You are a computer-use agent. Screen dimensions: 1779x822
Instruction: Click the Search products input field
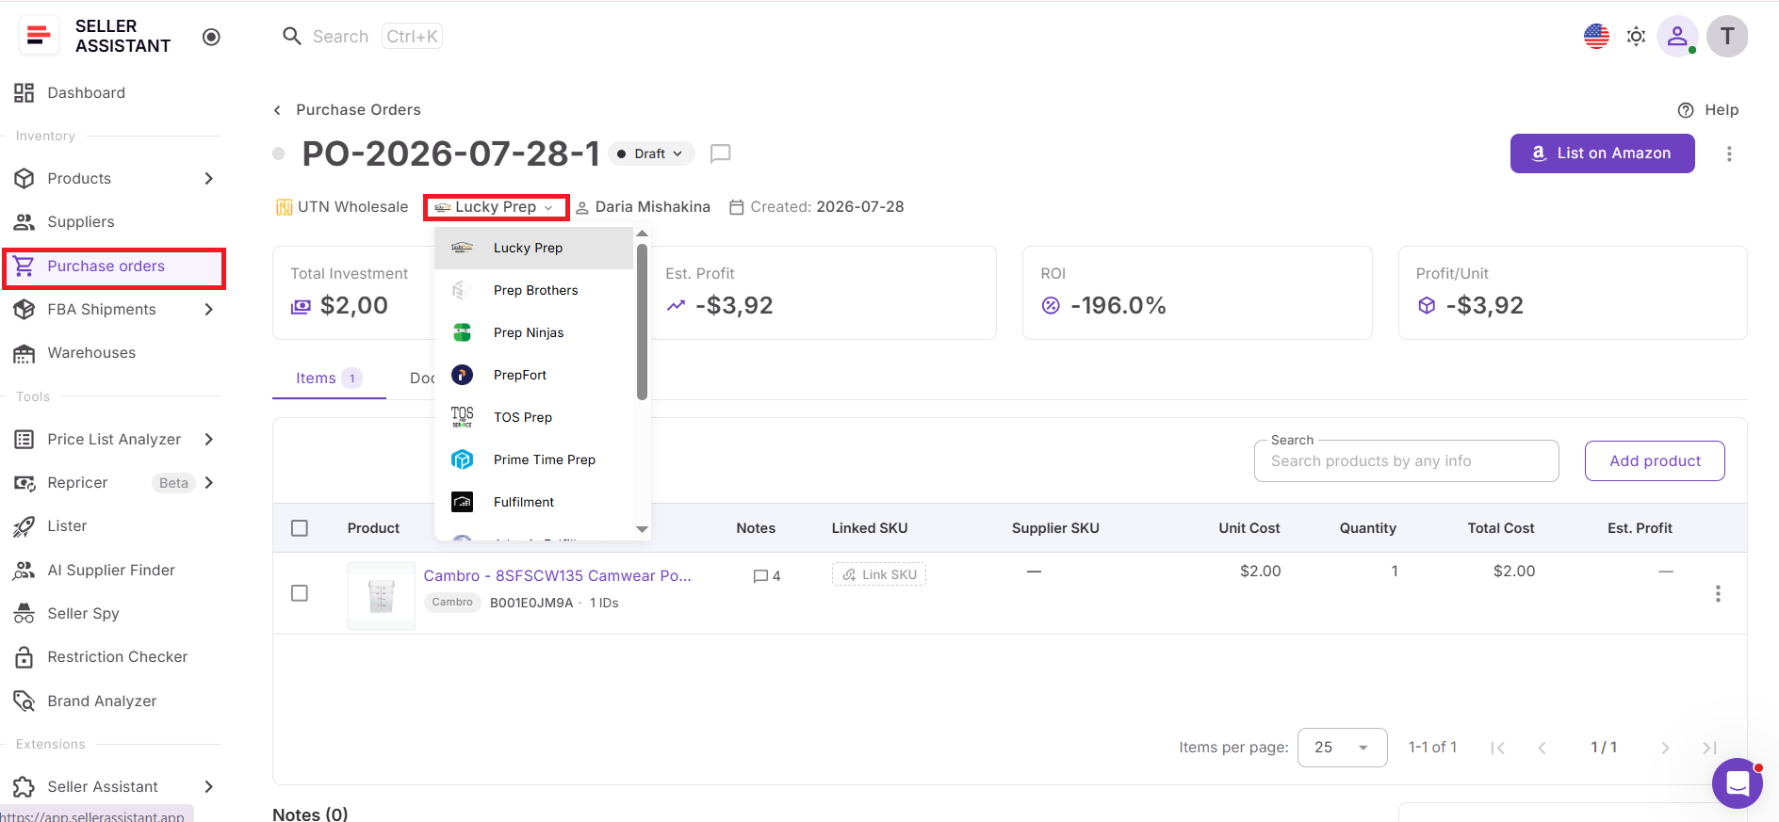(1406, 460)
